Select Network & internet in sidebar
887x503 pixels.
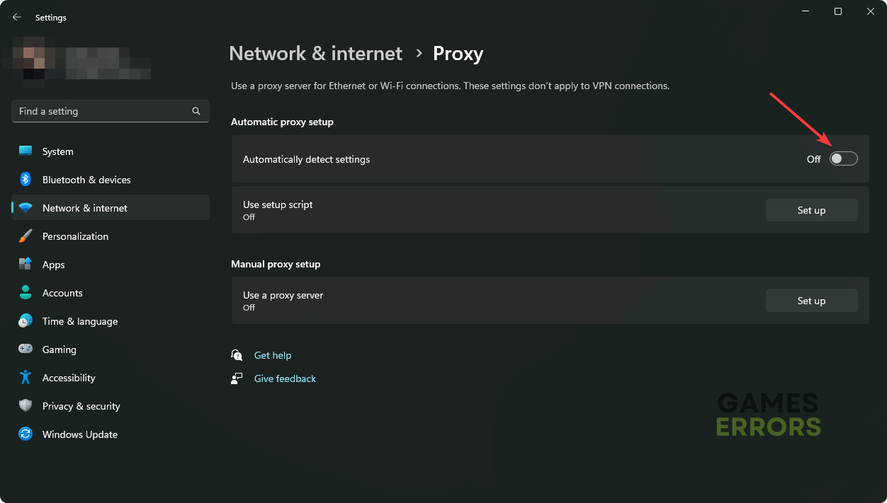coord(85,208)
